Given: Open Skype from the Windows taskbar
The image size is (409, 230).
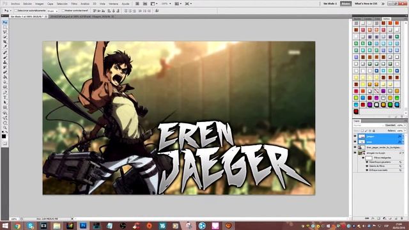Looking at the screenshot, I should (30, 226).
